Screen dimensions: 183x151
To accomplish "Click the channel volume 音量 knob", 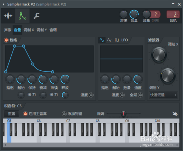I will tap(134, 14).
